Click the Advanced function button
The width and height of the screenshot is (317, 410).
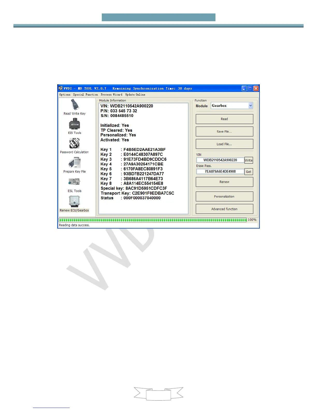pos(224,209)
